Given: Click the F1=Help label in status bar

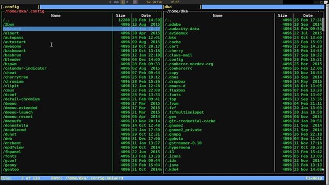Looking at the screenshot, I should pyautogui.click(x=314, y=178).
